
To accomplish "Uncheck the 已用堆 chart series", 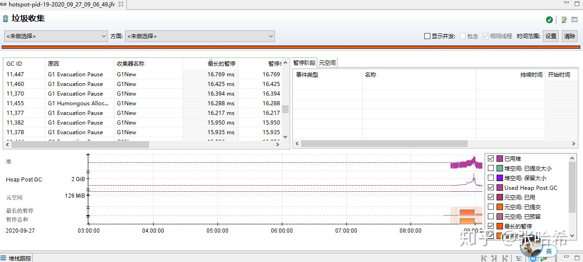I will [491, 159].
